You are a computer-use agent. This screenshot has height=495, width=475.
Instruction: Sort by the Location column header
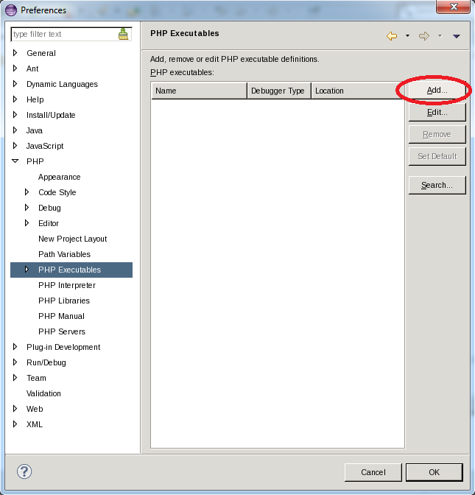(358, 91)
